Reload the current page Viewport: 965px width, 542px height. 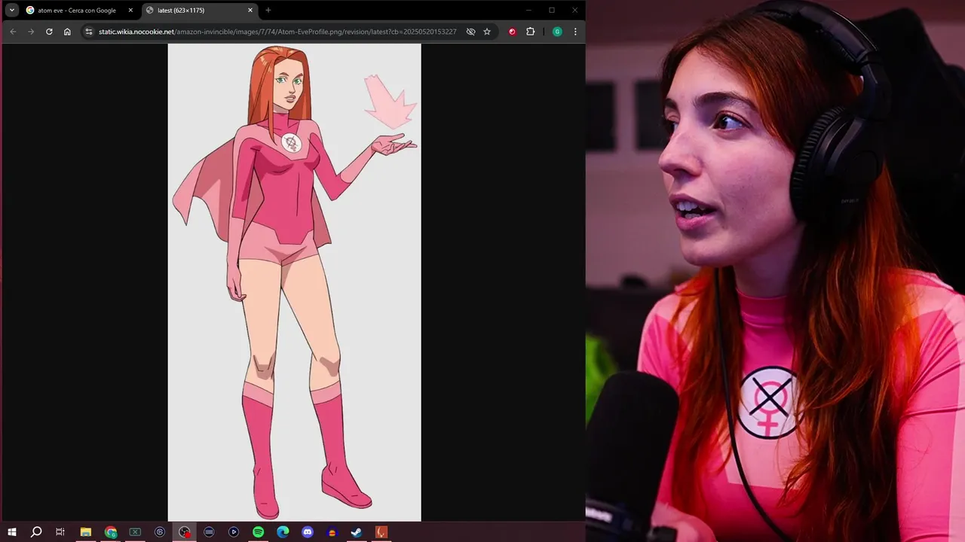tap(49, 32)
